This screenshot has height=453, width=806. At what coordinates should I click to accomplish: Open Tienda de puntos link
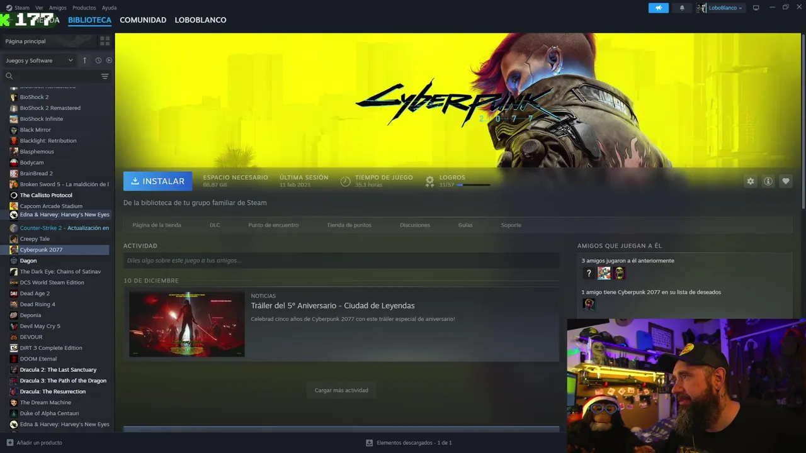[349, 225]
